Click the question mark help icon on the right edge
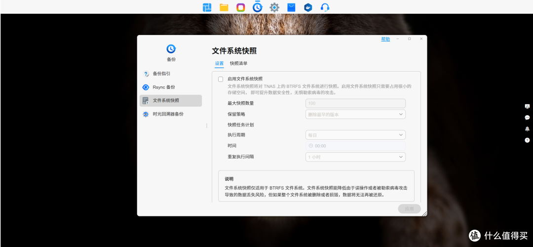This screenshot has width=533, height=247. pos(527,140)
